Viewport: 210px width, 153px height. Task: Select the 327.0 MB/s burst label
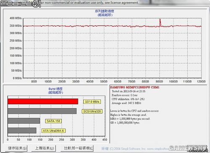[x=92, y=101]
